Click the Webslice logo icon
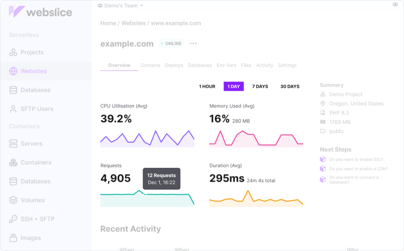Image resolution: width=404 pixels, height=251 pixels. (17, 12)
